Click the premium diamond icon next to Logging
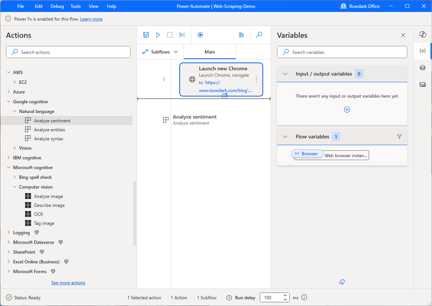This screenshot has width=432, height=306. pyautogui.click(x=37, y=232)
